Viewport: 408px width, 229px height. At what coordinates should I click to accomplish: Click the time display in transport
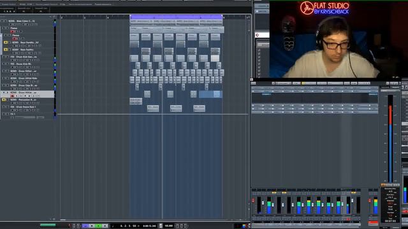[149, 226]
